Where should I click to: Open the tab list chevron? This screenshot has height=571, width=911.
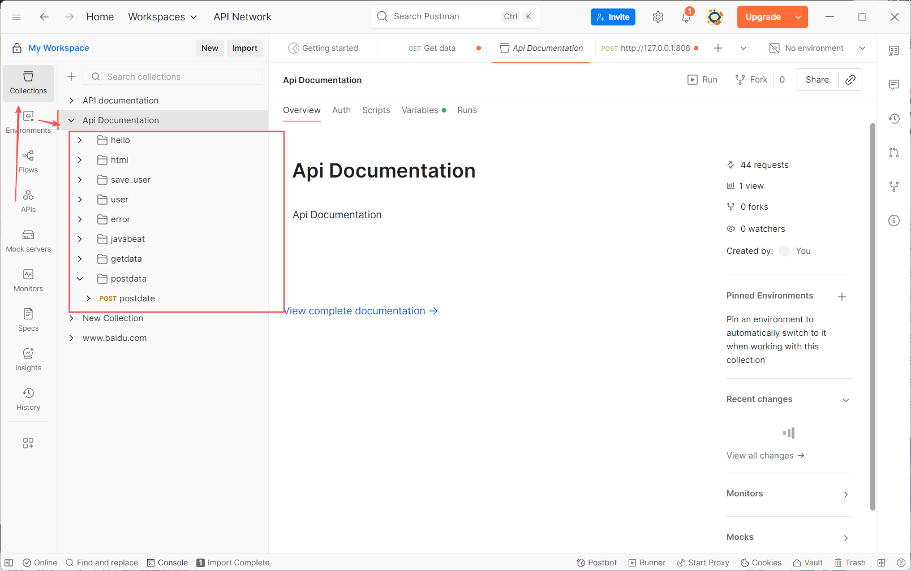(744, 48)
